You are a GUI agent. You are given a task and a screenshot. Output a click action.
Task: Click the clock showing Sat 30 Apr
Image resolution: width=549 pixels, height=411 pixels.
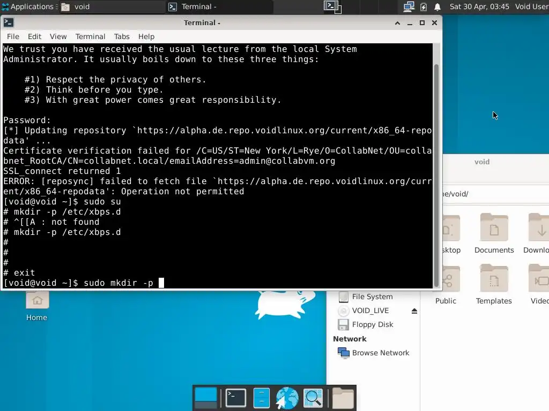coord(479,6)
